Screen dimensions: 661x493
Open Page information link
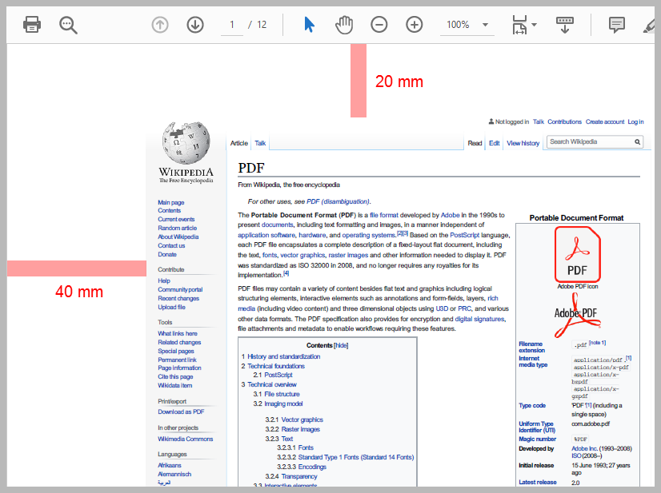[179, 368]
